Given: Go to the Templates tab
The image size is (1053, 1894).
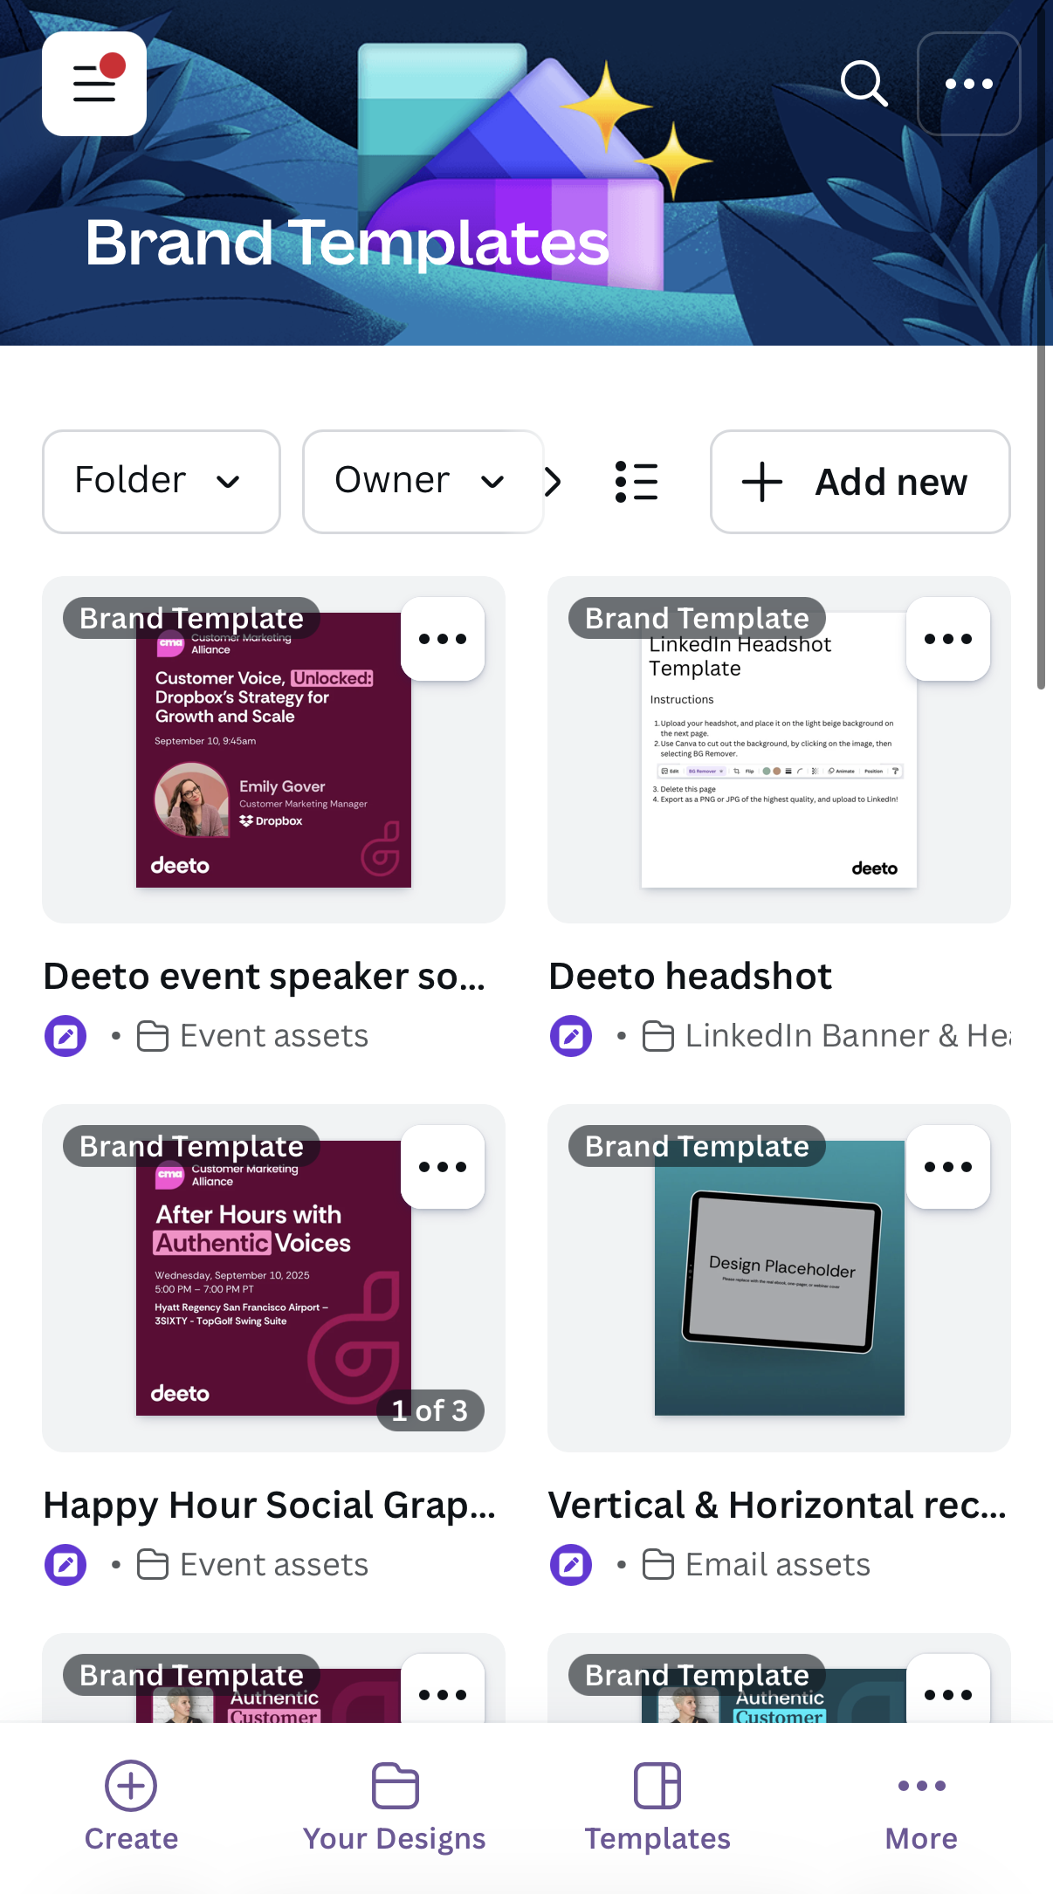Looking at the screenshot, I should [x=657, y=1807].
